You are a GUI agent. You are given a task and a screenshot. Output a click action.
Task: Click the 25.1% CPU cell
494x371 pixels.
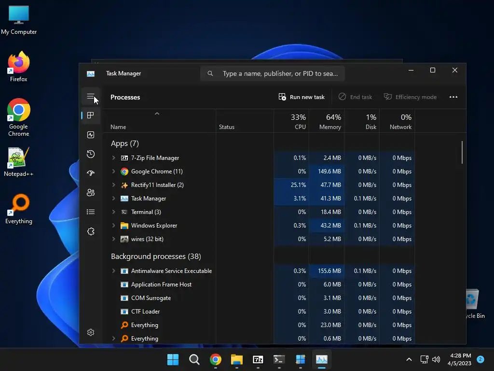pyautogui.click(x=291, y=185)
